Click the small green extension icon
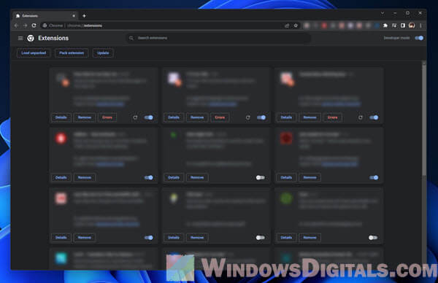Screen dimensions: 438x283 [x=173, y=135]
